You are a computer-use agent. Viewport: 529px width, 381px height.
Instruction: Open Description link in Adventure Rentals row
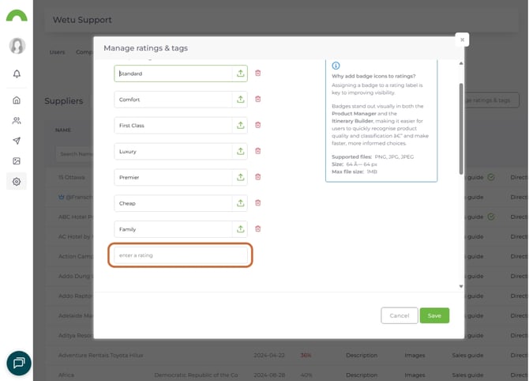(x=362, y=356)
